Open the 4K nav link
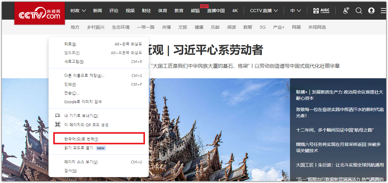This screenshot has height=183, width=388. [235, 11]
